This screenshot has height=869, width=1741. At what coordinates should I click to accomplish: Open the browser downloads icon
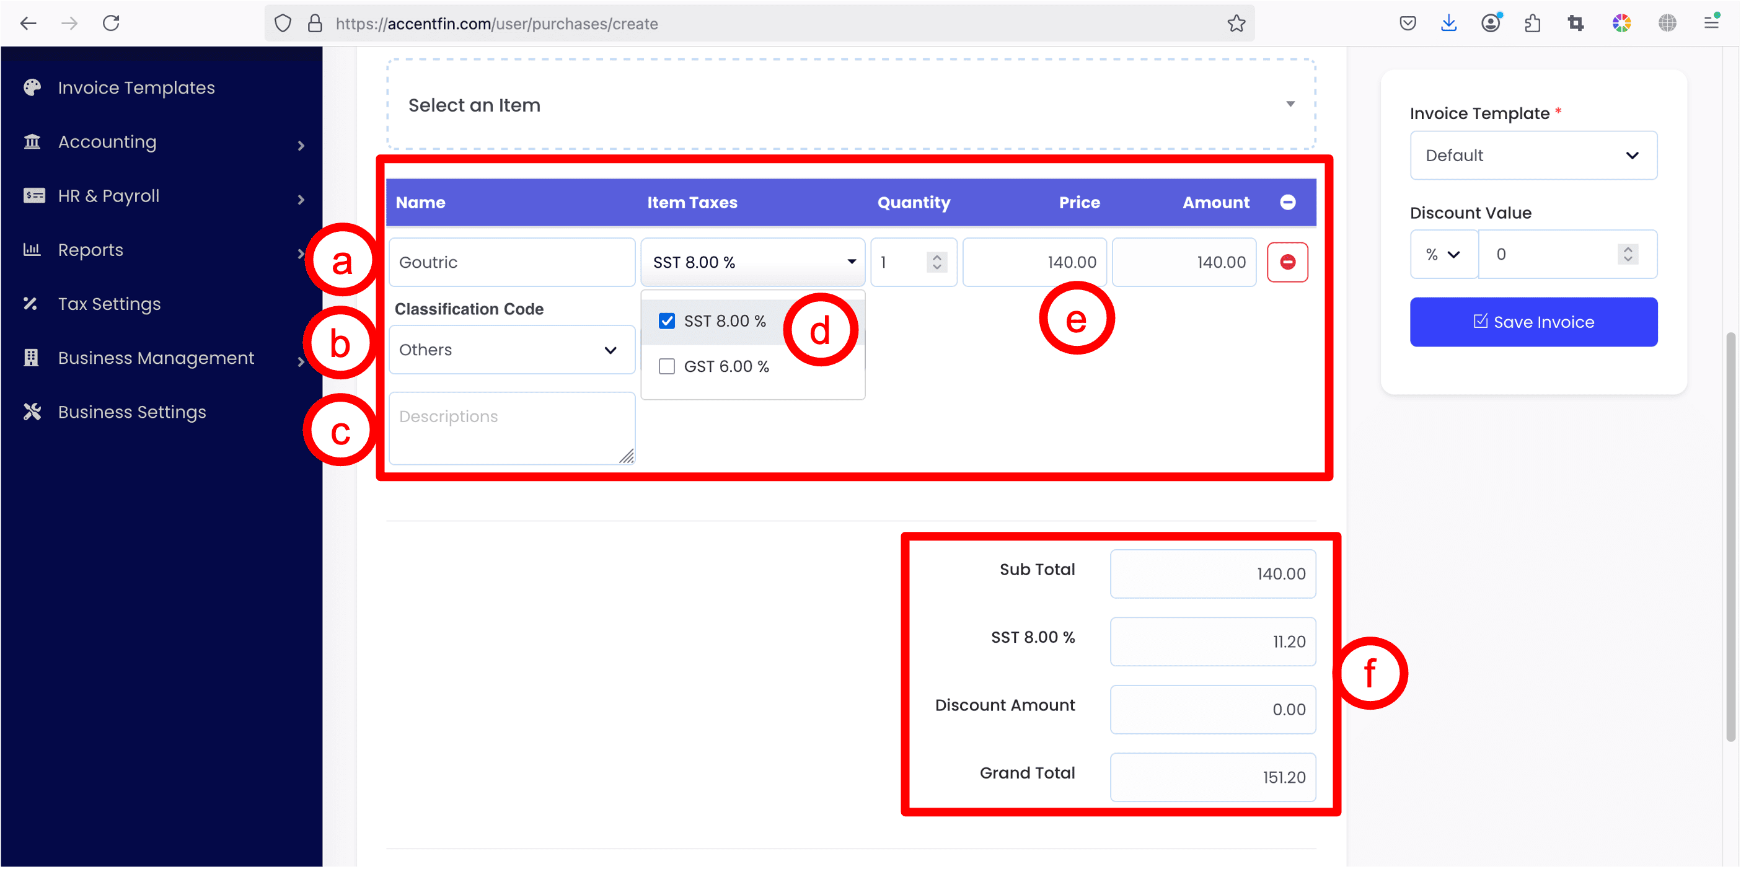coord(1448,24)
